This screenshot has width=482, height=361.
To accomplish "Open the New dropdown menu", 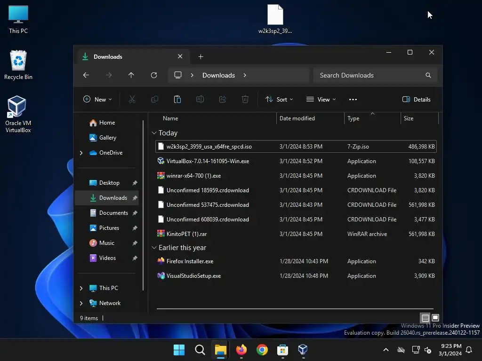I will (97, 100).
